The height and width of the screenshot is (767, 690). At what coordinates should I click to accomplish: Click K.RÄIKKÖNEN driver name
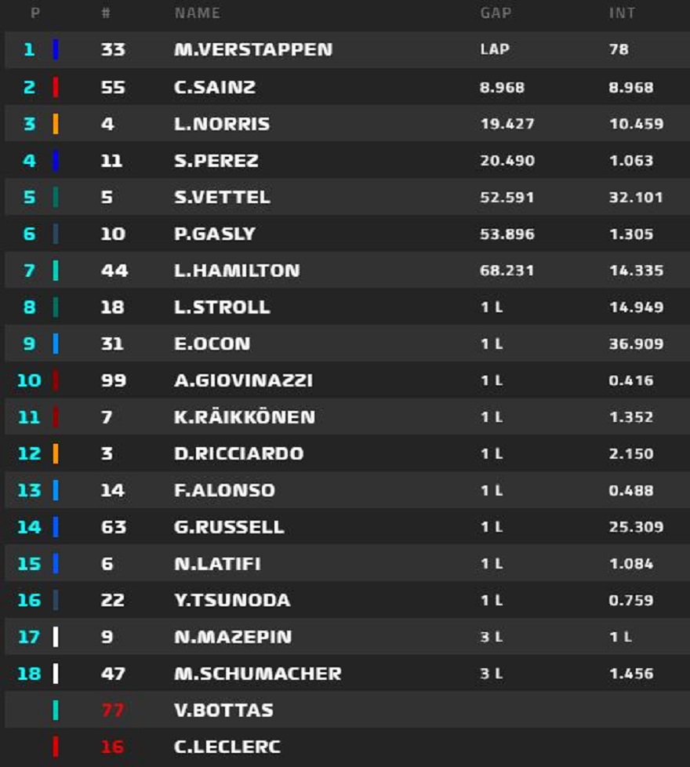pyautogui.click(x=244, y=417)
